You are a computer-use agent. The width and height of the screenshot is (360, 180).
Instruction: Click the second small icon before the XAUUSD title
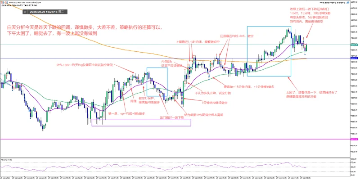(6, 2)
